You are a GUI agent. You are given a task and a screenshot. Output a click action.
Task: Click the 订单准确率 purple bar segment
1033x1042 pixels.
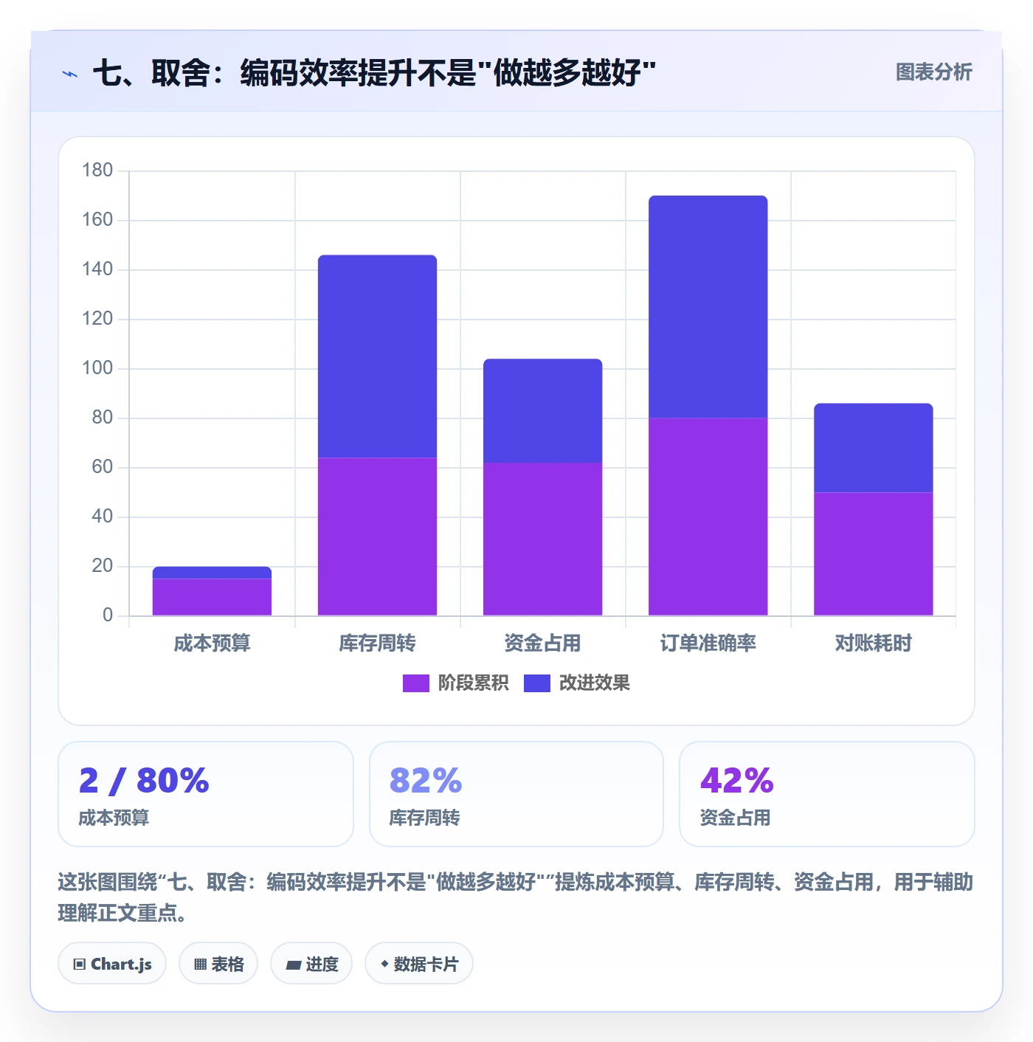point(708,517)
